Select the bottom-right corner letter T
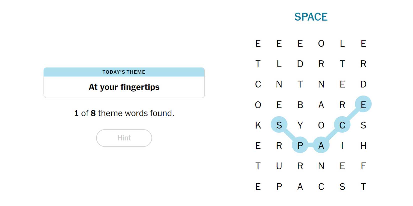The height and width of the screenshot is (206, 413). coord(363,186)
